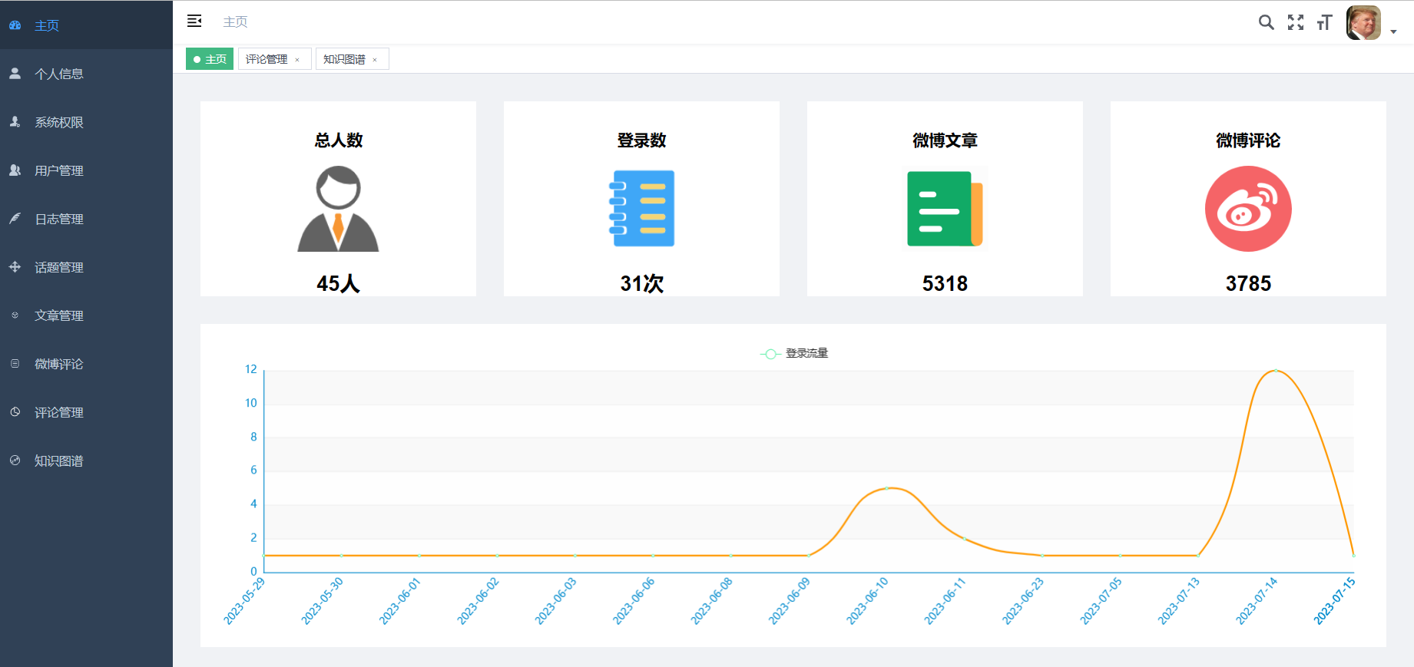Click the 2023-07-15 axis label

[x=1334, y=601]
